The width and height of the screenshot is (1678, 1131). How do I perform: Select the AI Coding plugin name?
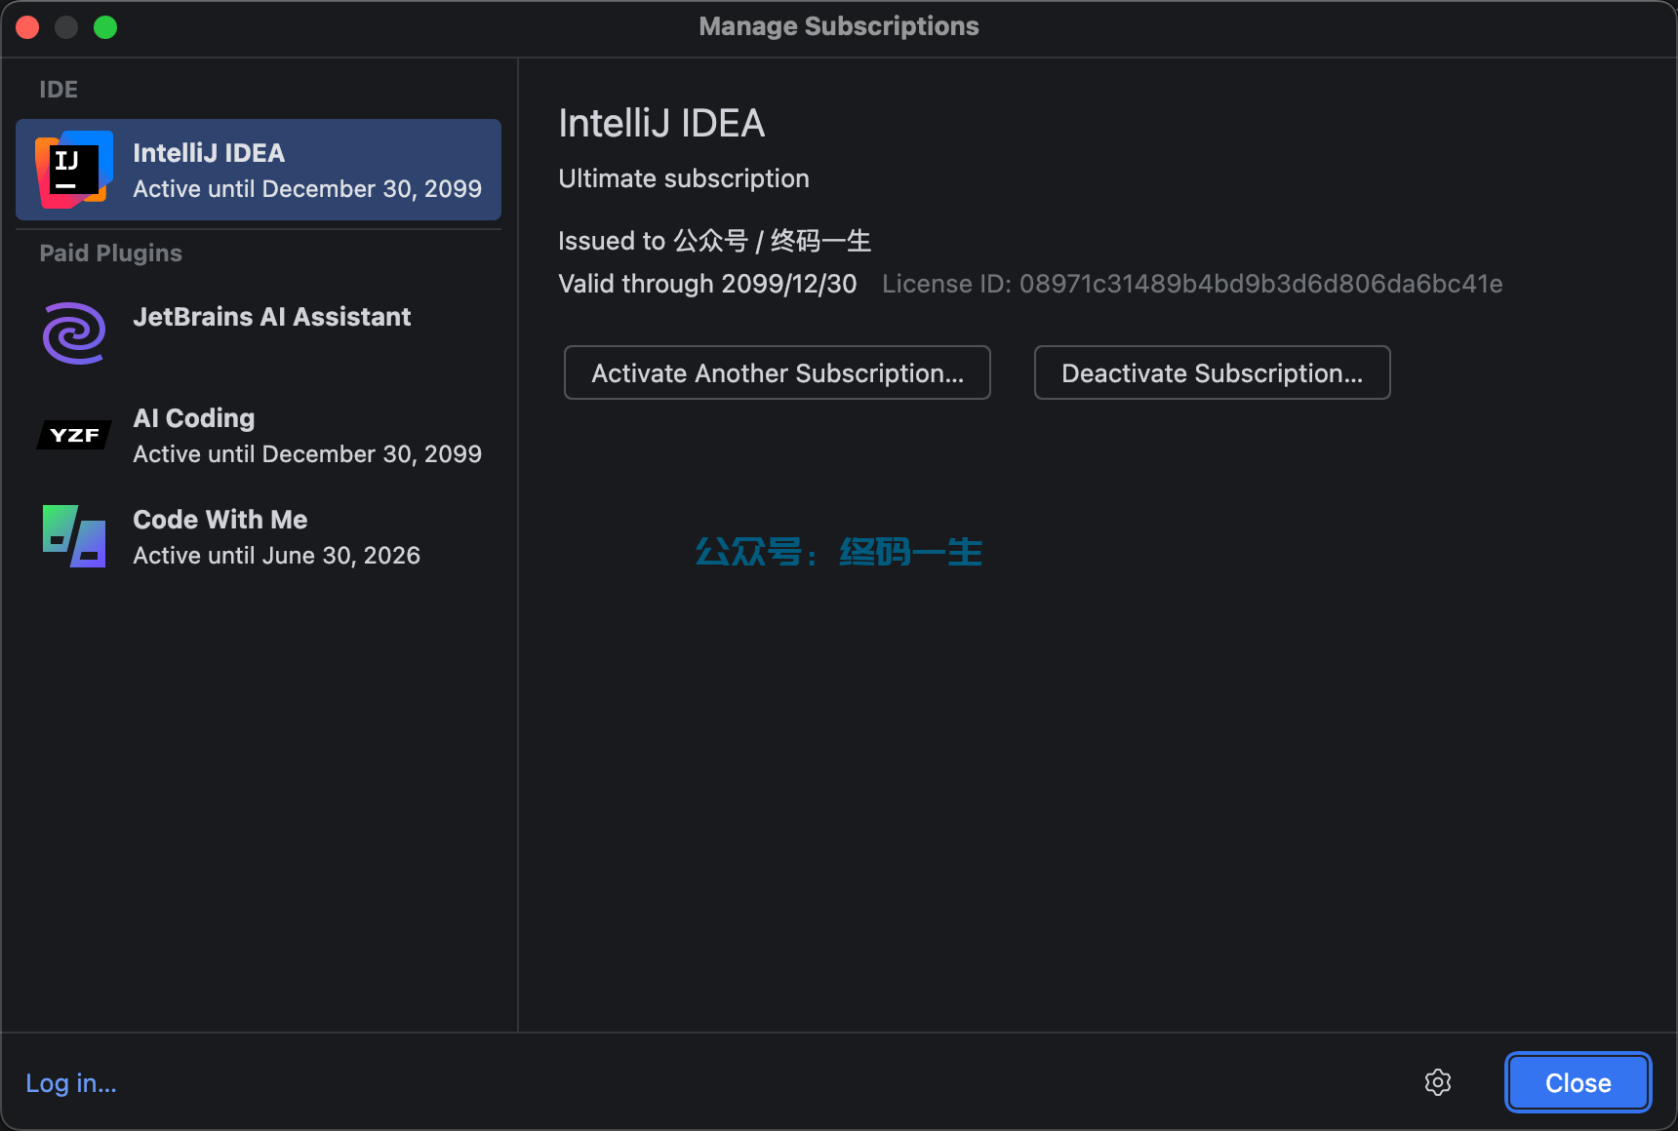[x=193, y=418]
